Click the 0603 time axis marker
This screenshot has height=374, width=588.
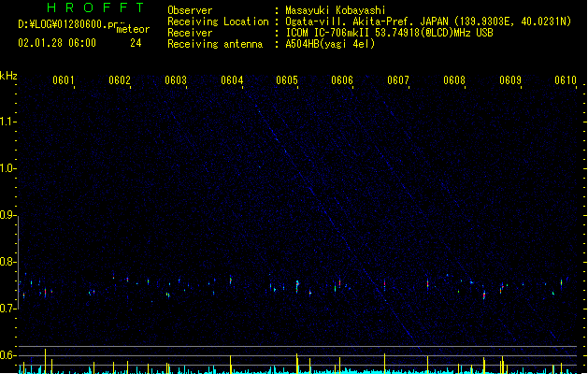(x=176, y=79)
